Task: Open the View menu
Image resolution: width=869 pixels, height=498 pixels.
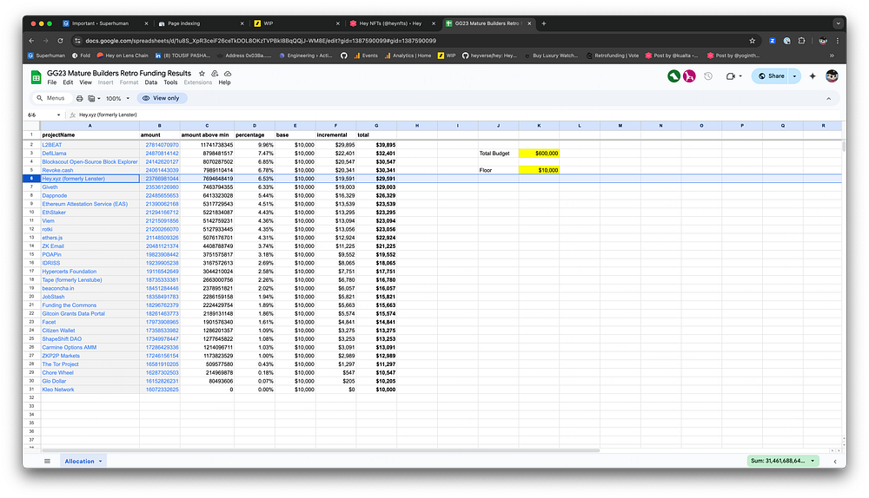Action: [x=85, y=82]
